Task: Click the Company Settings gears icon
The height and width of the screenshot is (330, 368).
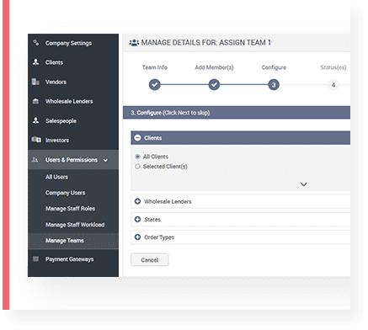Action: pyautogui.click(x=36, y=43)
